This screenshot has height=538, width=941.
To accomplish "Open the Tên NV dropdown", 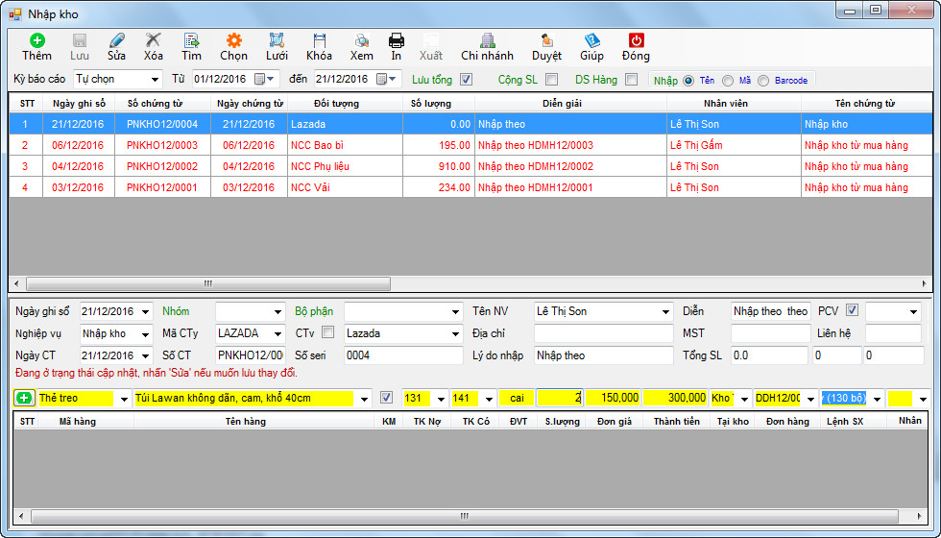I will pos(665,311).
